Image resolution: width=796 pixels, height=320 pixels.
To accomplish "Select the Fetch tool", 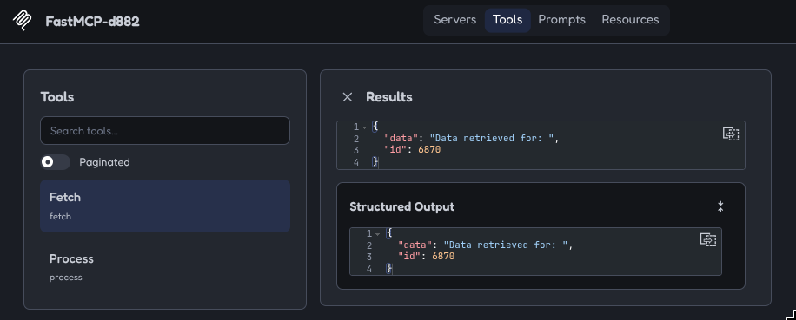I will tap(165, 206).
